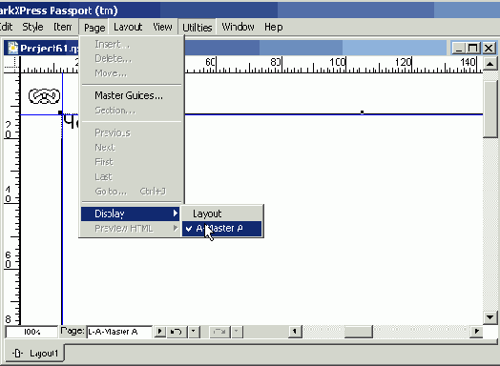Open the Layout menu in menu bar
This screenshot has height=366, width=500.
(128, 27)
